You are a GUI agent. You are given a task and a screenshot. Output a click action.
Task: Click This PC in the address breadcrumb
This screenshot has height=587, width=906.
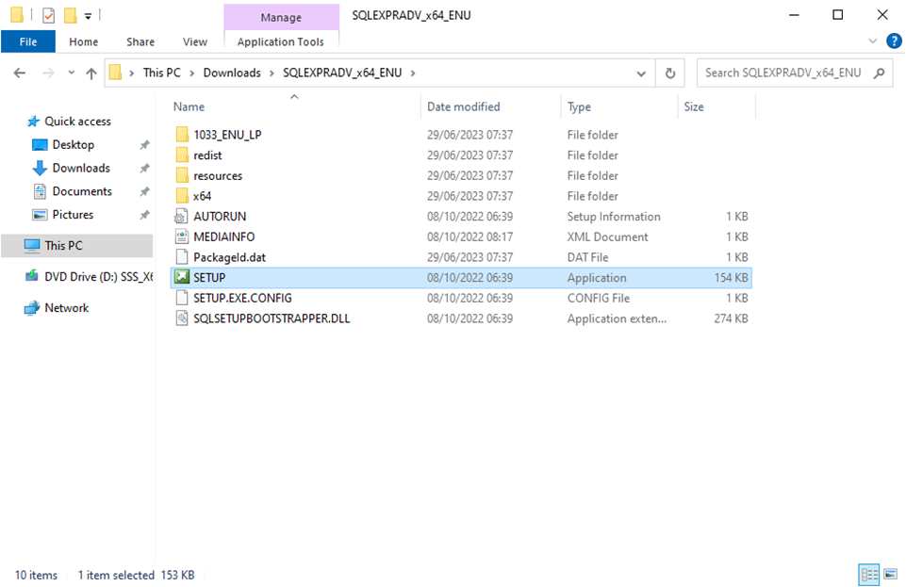coord(162,73)
